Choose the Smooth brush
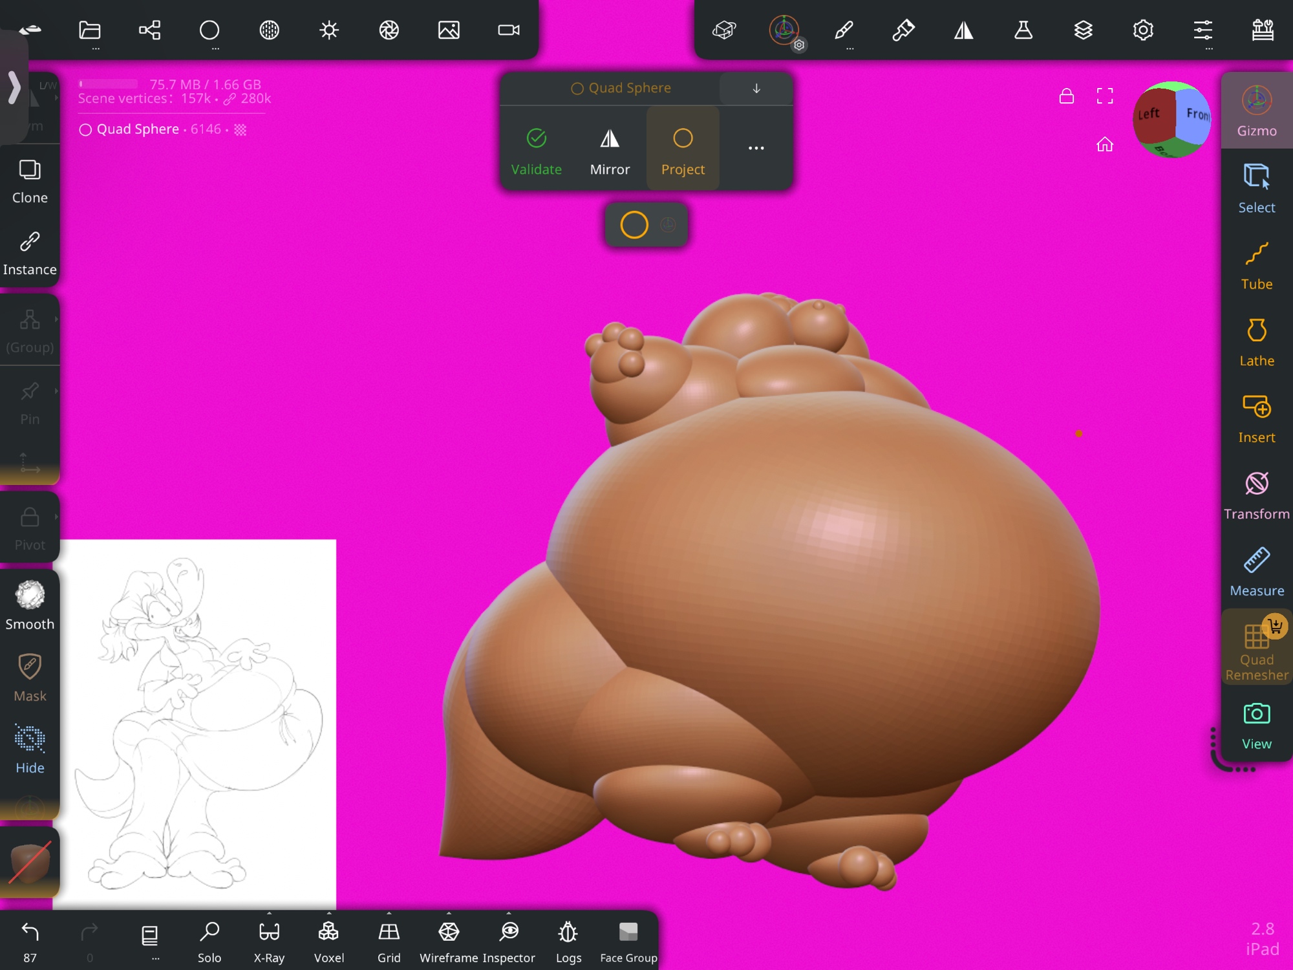The width and height of the screenshot is (1293, 970). click(30, 605)
